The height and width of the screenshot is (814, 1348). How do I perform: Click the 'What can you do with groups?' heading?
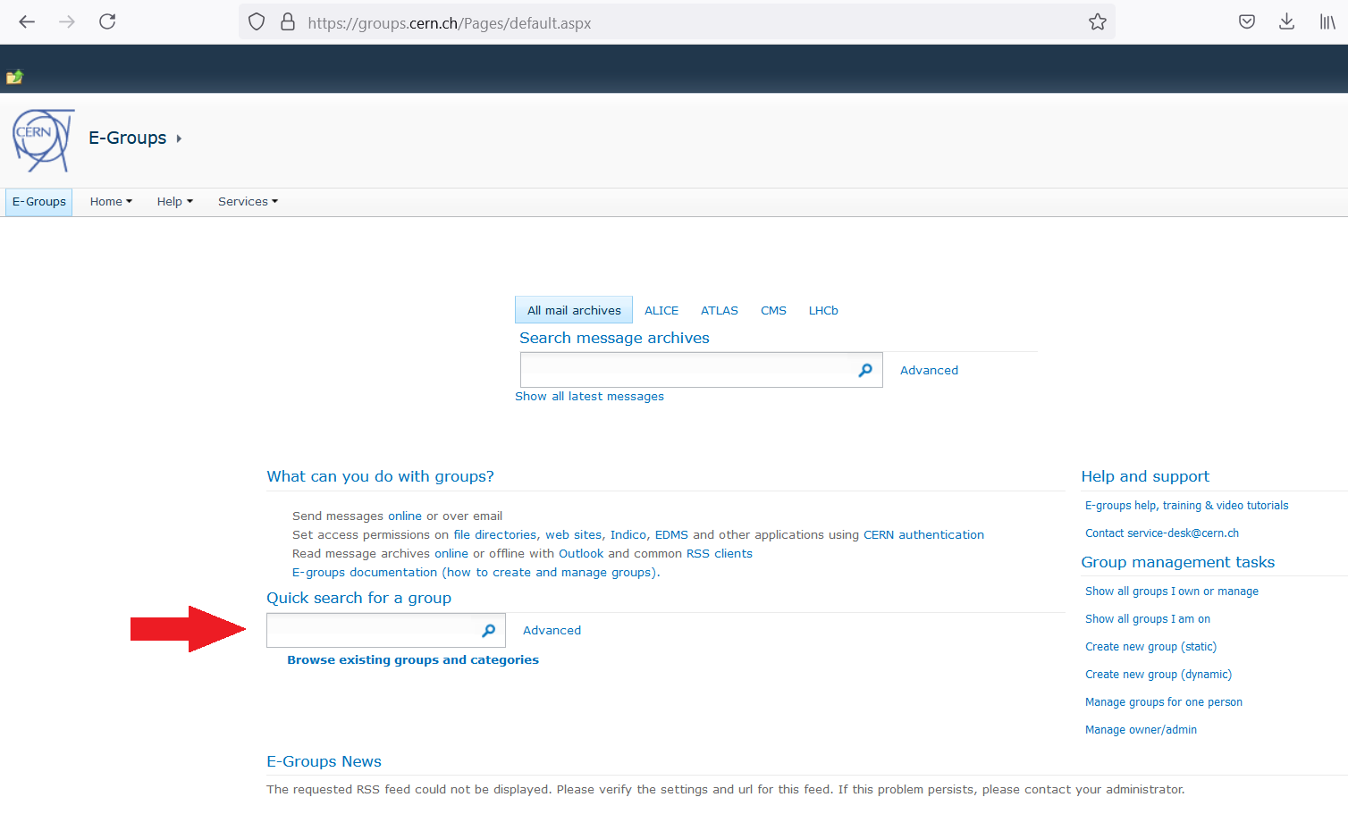coord(380,477)
